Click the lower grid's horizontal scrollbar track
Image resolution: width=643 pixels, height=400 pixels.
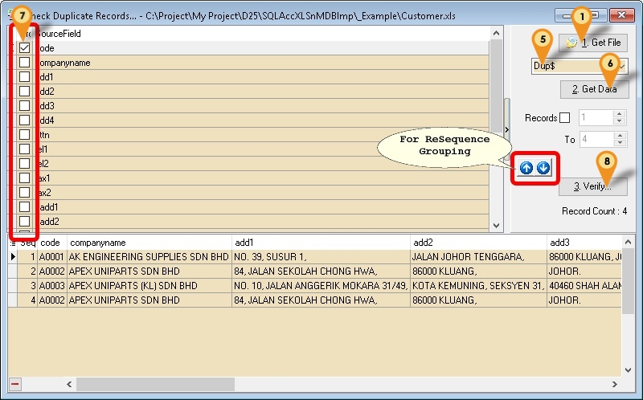[402, 385]
